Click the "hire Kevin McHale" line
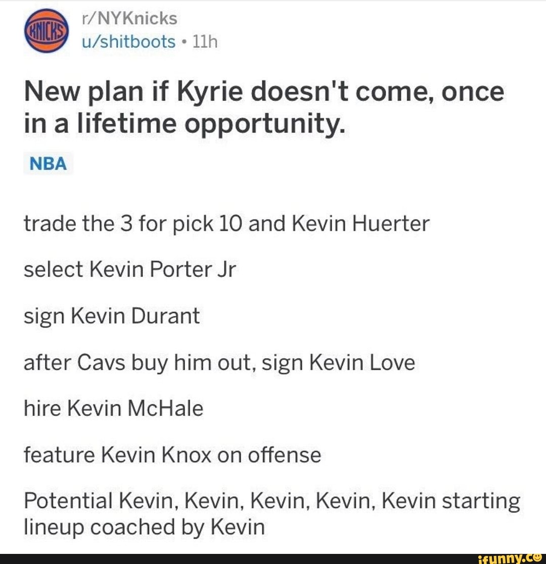The width and height of the screenshot is (546, 564). (114, 408)
